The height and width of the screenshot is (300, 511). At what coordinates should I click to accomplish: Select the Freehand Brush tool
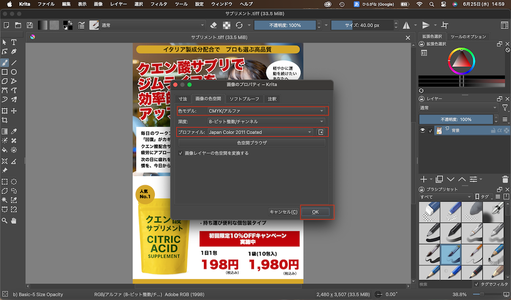[x=5, y=62]
